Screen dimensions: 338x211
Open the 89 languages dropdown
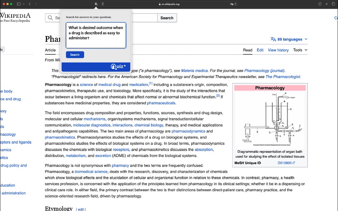[x=289, y=39]
